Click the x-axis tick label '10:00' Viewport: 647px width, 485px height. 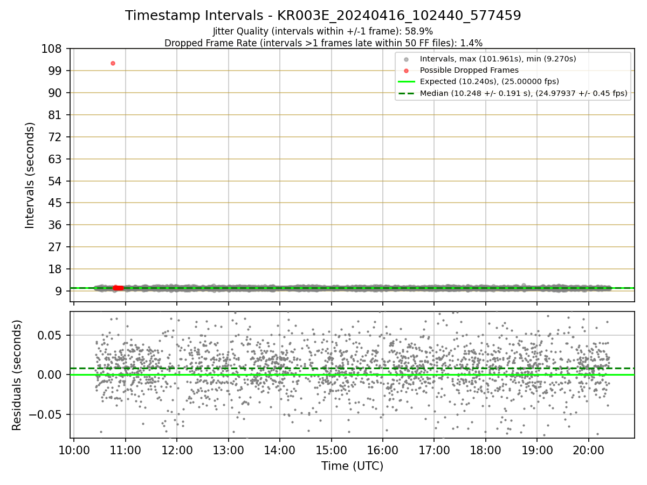click(74, 450)
